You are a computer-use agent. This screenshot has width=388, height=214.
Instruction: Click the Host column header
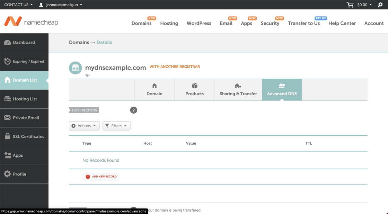click(148, 143)
